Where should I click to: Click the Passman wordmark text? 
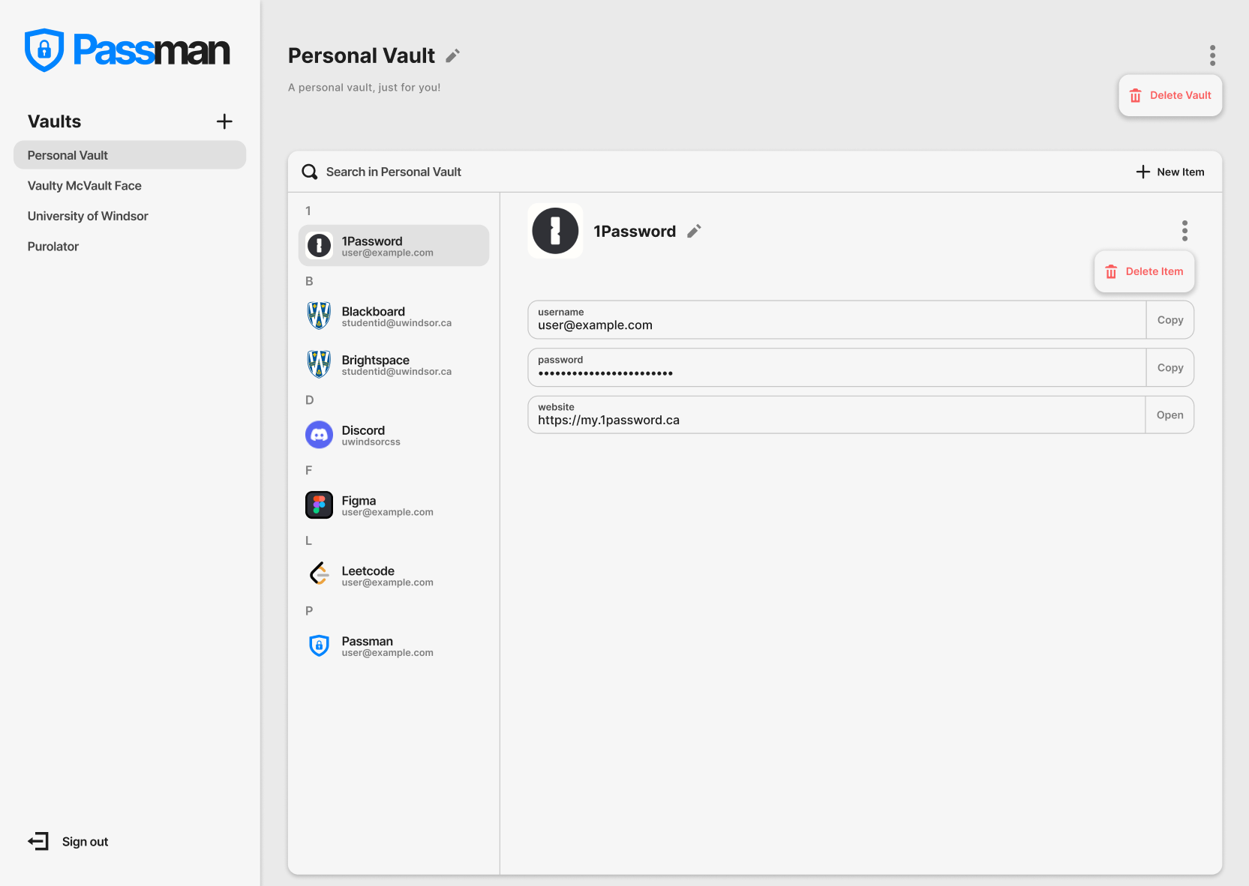click(152, 50)
